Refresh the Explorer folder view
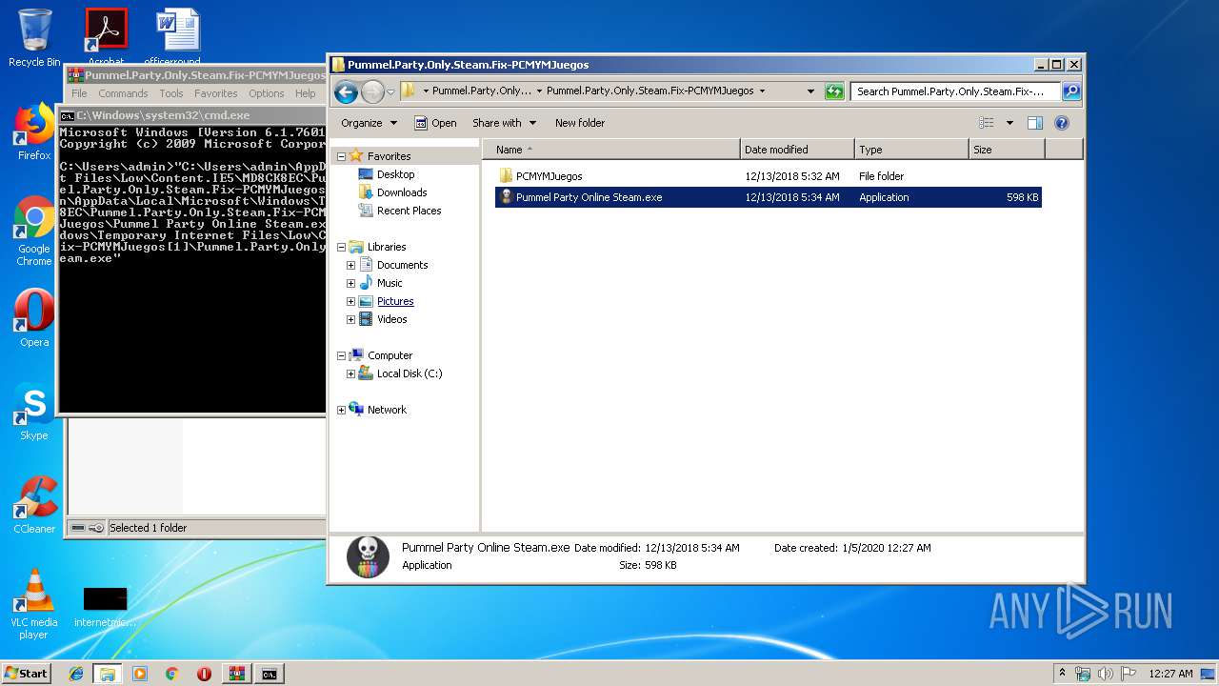 coord(834,91)
